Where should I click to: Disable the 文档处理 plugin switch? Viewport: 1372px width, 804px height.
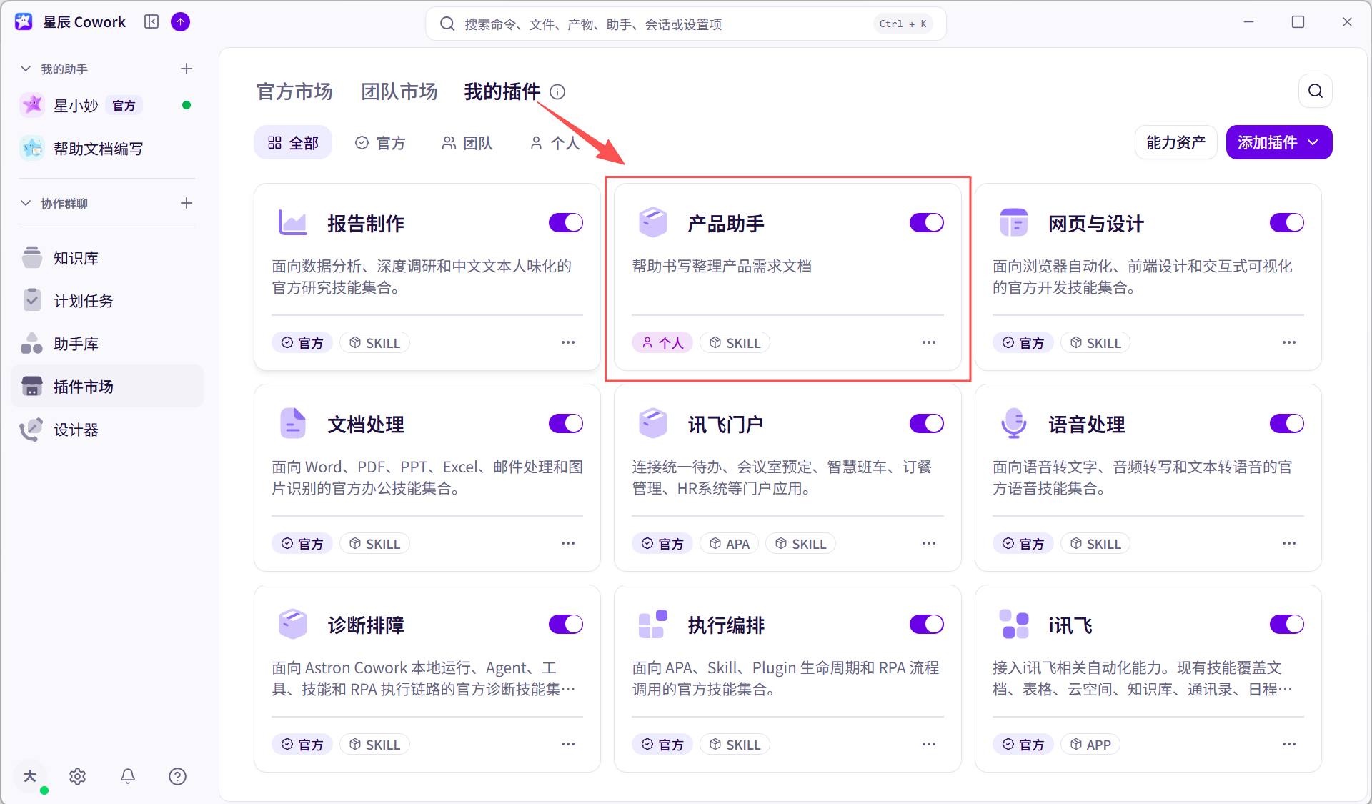tap(566, 424)
